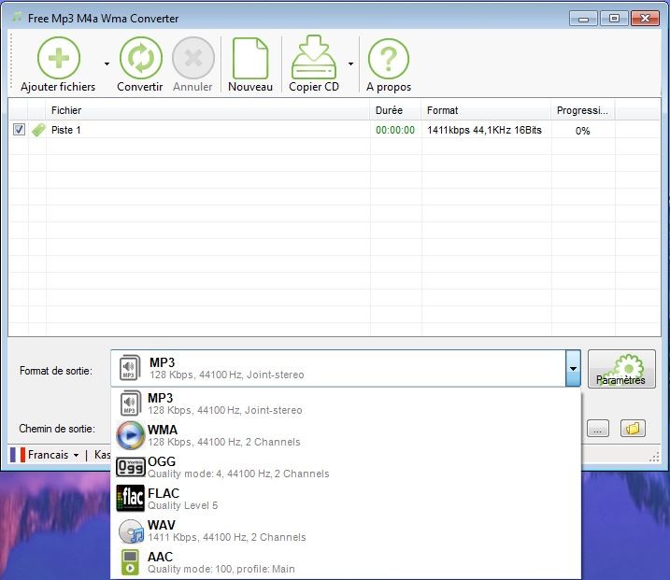Expand the Copier CD dropdown arrow

(350, 64)
